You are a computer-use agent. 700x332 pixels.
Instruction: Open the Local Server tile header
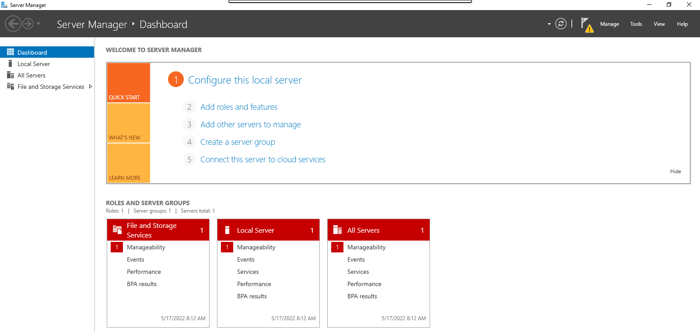pyautogui.click(x=268, y=230)
